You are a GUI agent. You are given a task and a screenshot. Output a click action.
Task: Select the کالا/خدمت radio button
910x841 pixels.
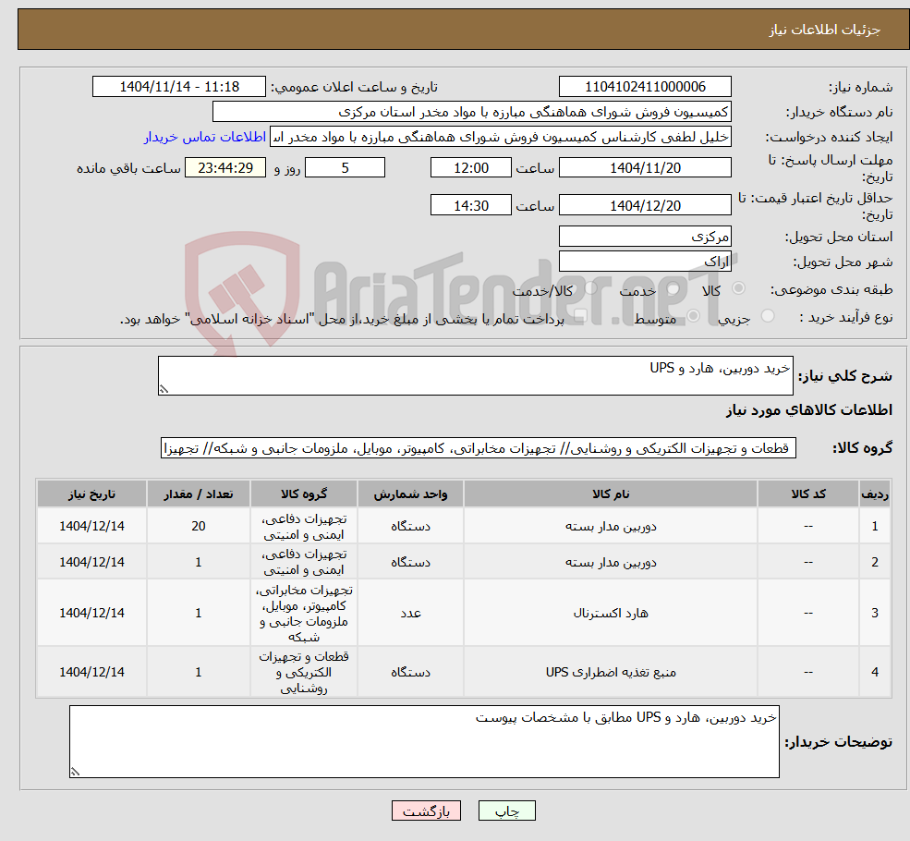(590, 287)
